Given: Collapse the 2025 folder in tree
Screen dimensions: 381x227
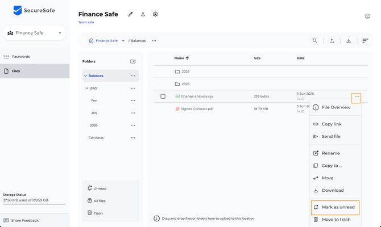Looking at the screenshot, I should (87, 88).
